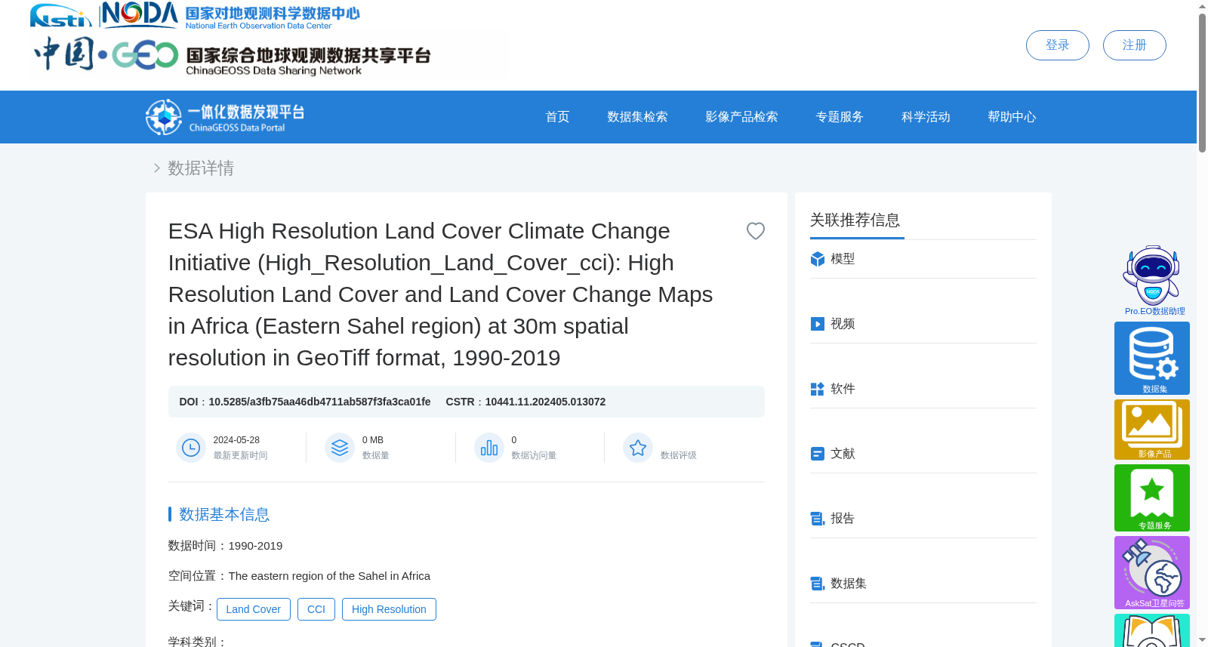Click the High Resolution keyword tag
This screenshot has height=647, width=1208.
(x=389, y=609)
